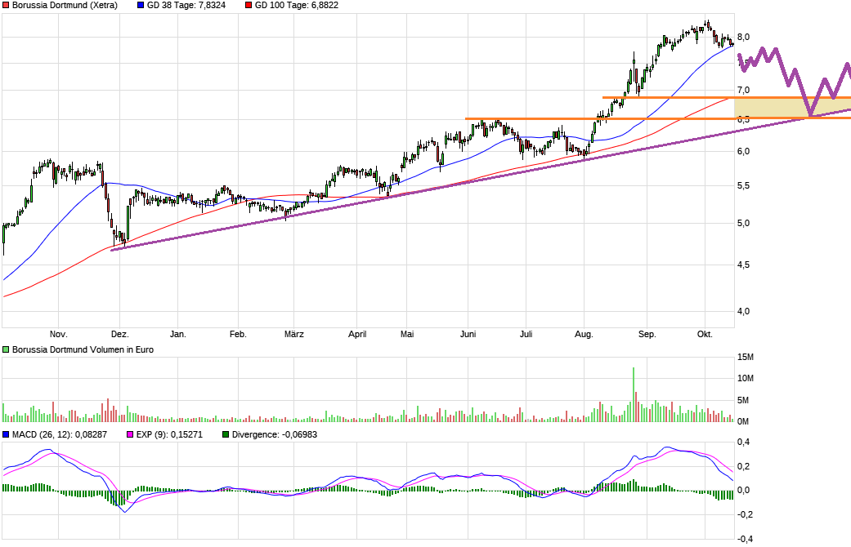
Task: Click the green volume legend square
Action: click(x=7, y=349)
